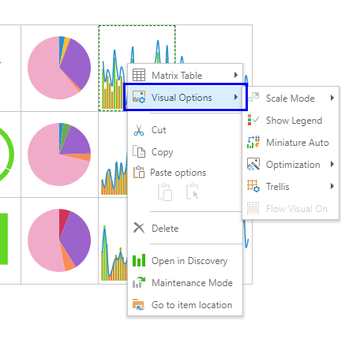
Task: Click the Visual Options picture icon
Action: (x=139, y=97)
